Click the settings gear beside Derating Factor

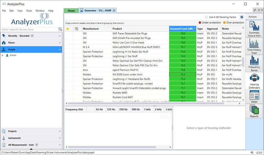[x=242, y=17]
